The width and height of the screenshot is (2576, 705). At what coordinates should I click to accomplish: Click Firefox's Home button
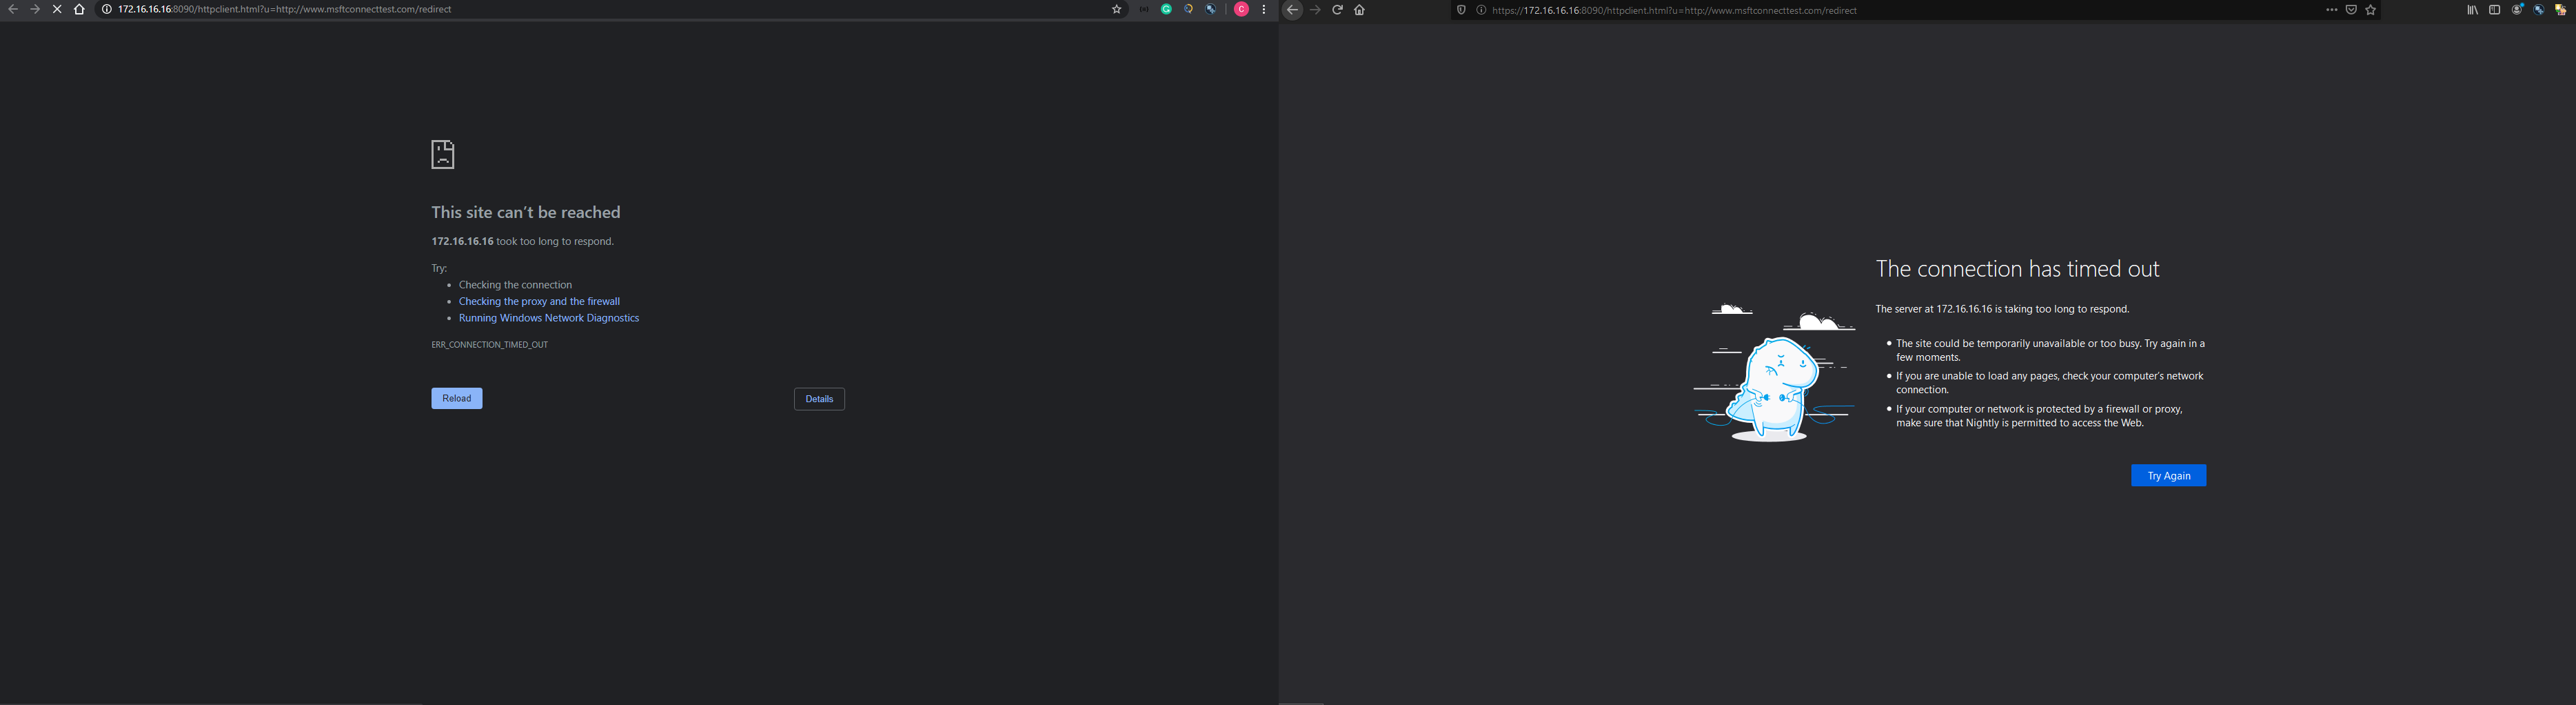click(x=1360, y=9)
